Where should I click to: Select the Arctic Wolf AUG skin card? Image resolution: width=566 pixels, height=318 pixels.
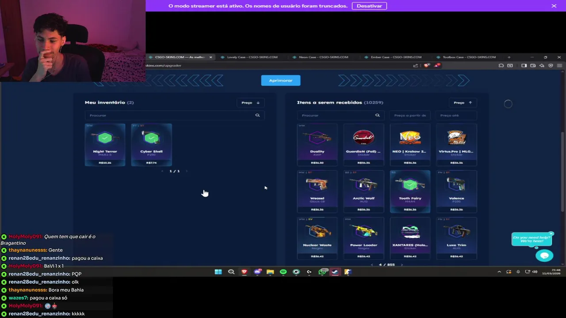[363, 192]
